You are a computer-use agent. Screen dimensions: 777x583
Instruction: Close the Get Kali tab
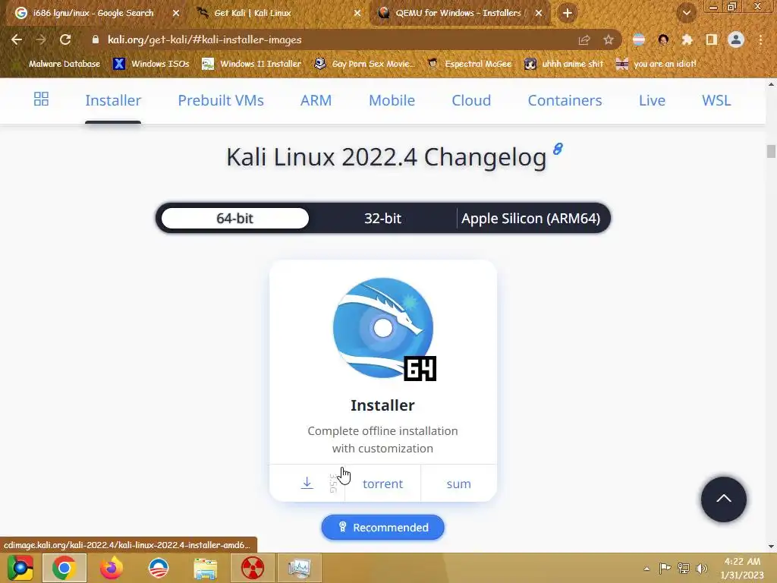357,14
